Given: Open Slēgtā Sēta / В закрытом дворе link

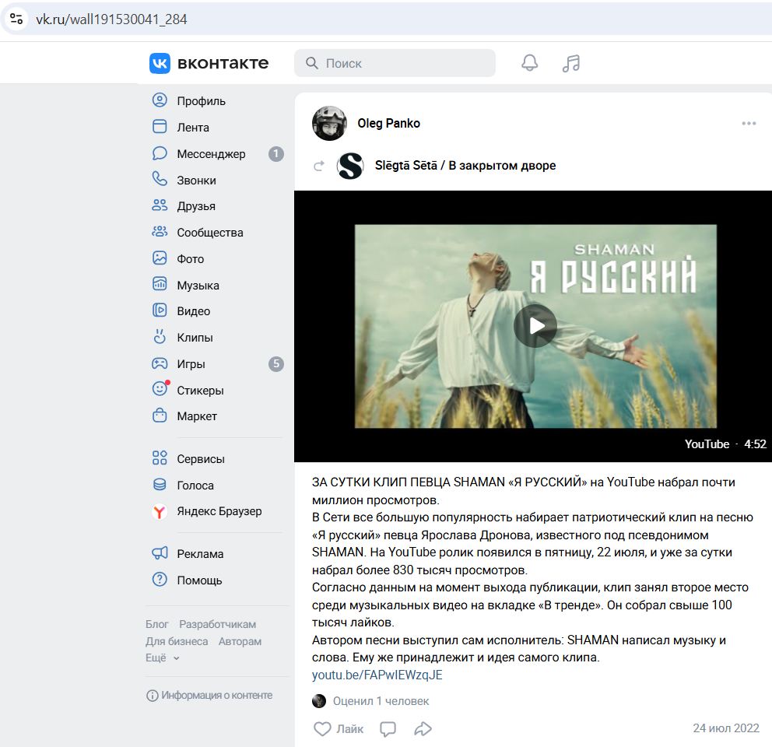Looking at the screenshot, I should click(x=465, y=166).
